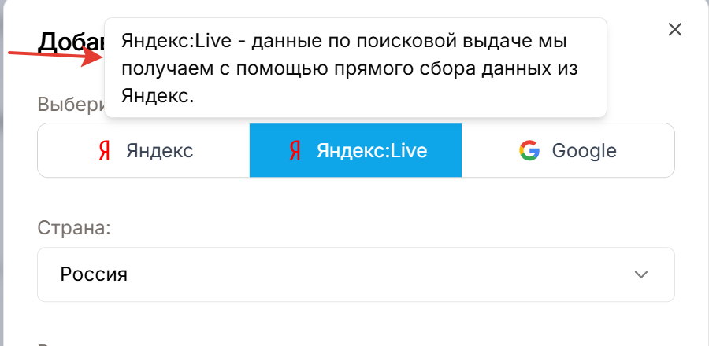Image resolution: width=709 pixels, height=346 pixels.
Task: Expand the country list via chevron arrow
Action: click(x=641, y=274)
